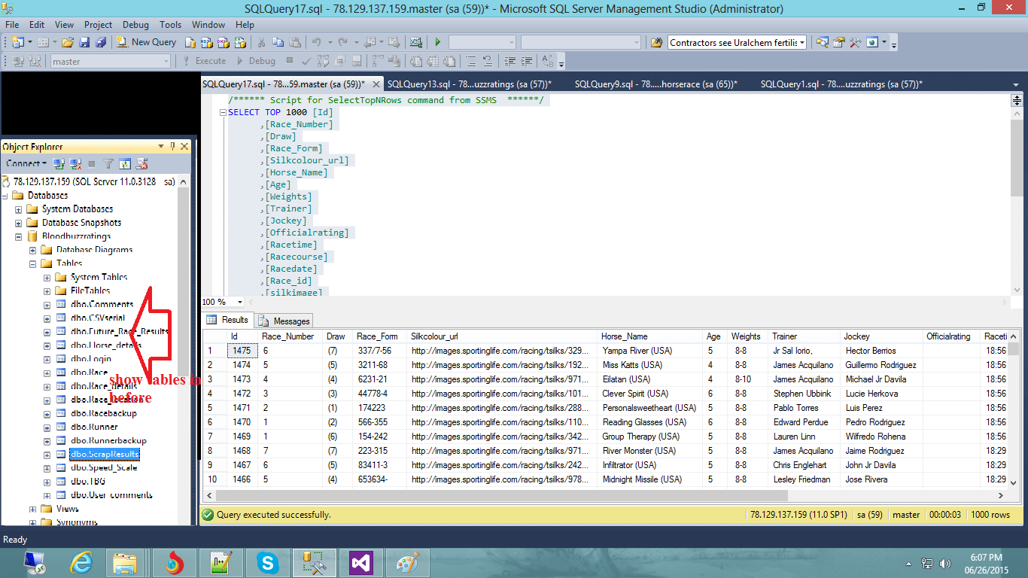The width and height of the screenshot is (1028, 578).
Task: Switch to the SQLQuery1.sql tab
Action: (841, 84)
